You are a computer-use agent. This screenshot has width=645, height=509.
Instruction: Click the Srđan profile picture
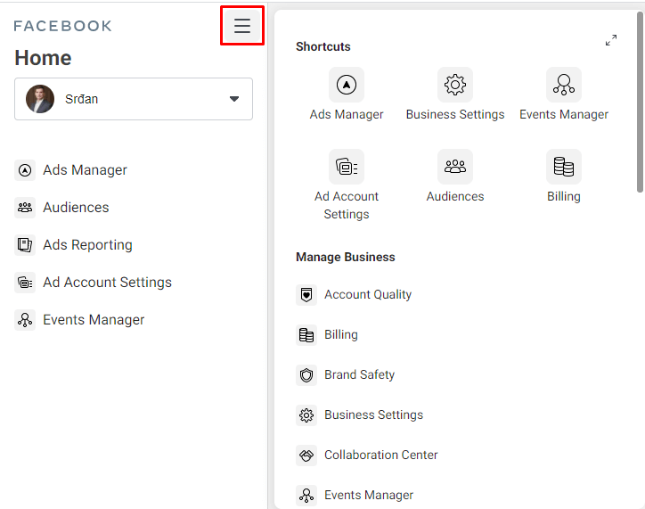tap(40, 99)
